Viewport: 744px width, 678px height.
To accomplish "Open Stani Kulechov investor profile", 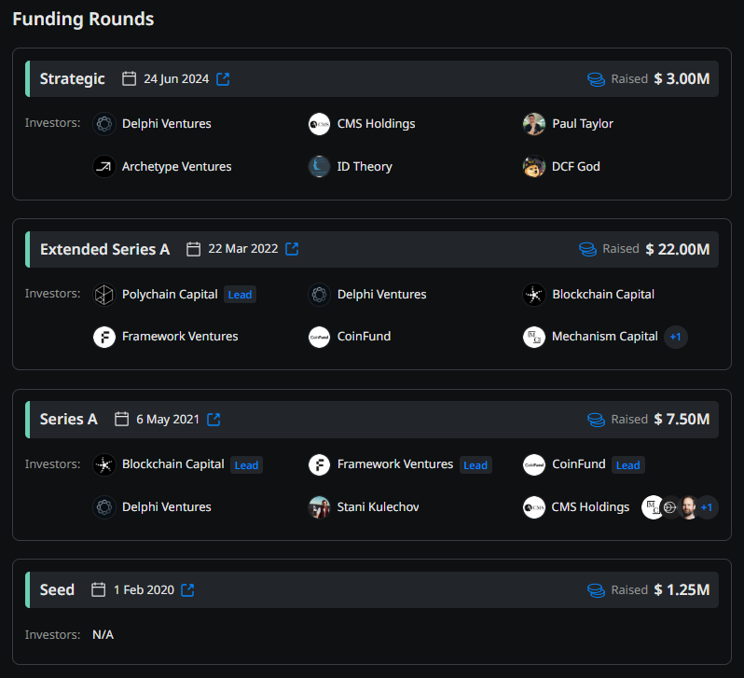I will (378, 507).
